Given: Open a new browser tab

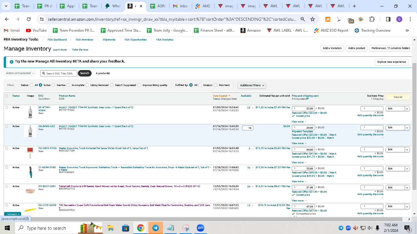Looking at the screenshot, I should [x=354, y=6].
